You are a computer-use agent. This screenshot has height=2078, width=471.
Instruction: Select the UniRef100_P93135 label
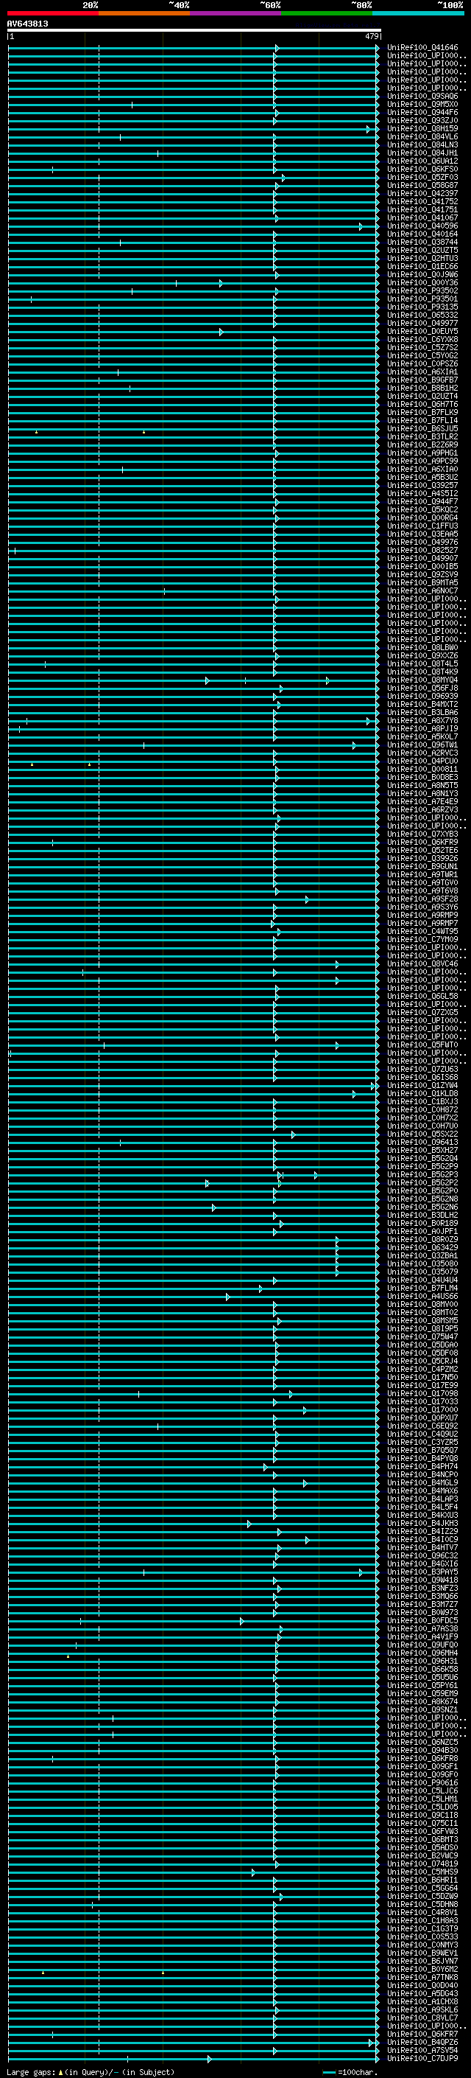(x=422, y=307)
